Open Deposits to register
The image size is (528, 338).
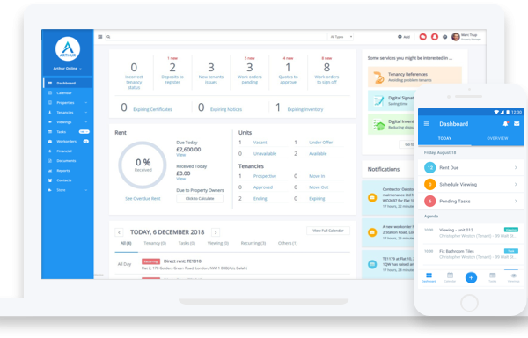[172, 79]
